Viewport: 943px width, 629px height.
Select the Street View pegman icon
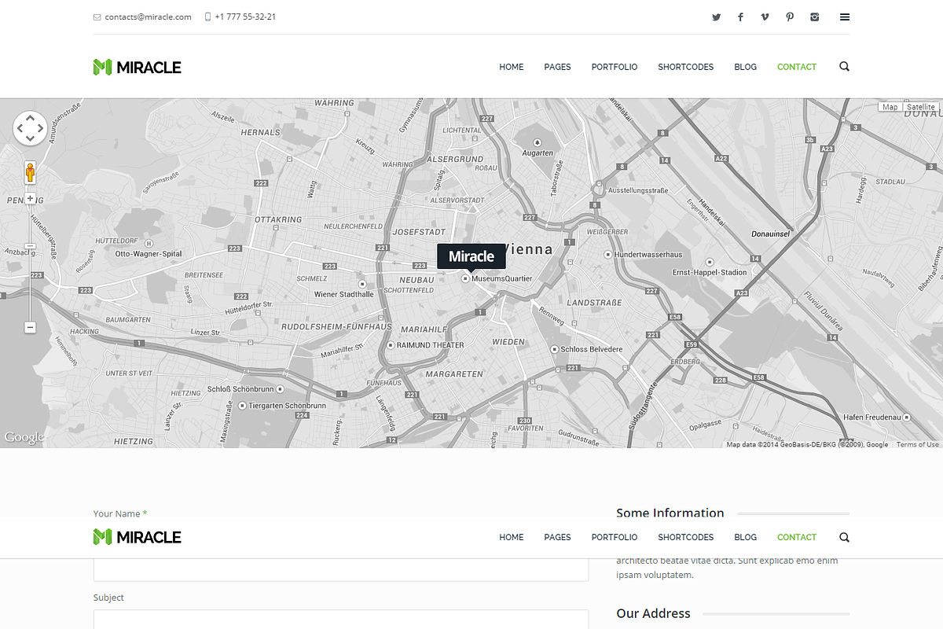coord(30,172)
